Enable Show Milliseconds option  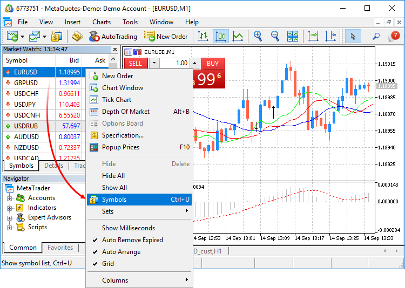(139, 228)
